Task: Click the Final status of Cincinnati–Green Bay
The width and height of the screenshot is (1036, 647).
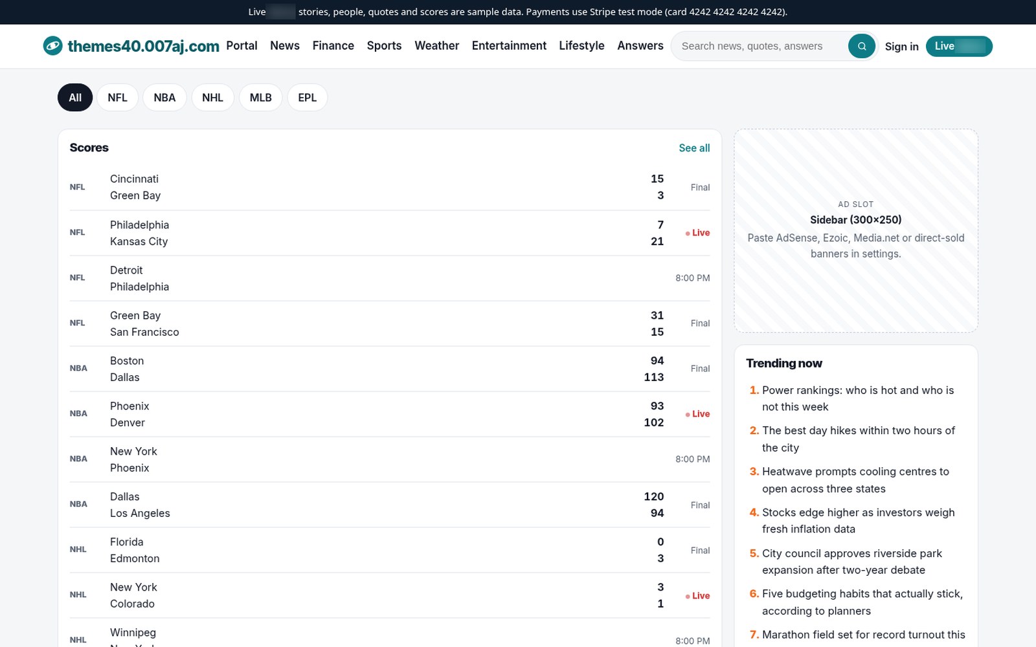Action: tap(700, 188)
